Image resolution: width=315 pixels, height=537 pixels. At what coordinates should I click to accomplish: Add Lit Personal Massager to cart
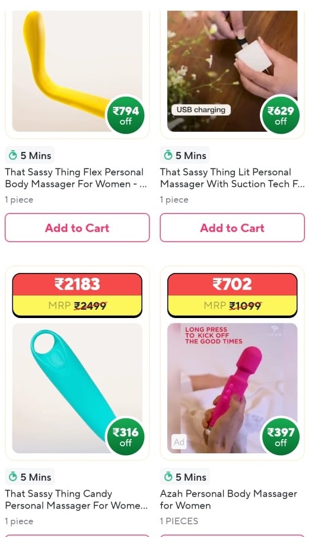point(232,228)
